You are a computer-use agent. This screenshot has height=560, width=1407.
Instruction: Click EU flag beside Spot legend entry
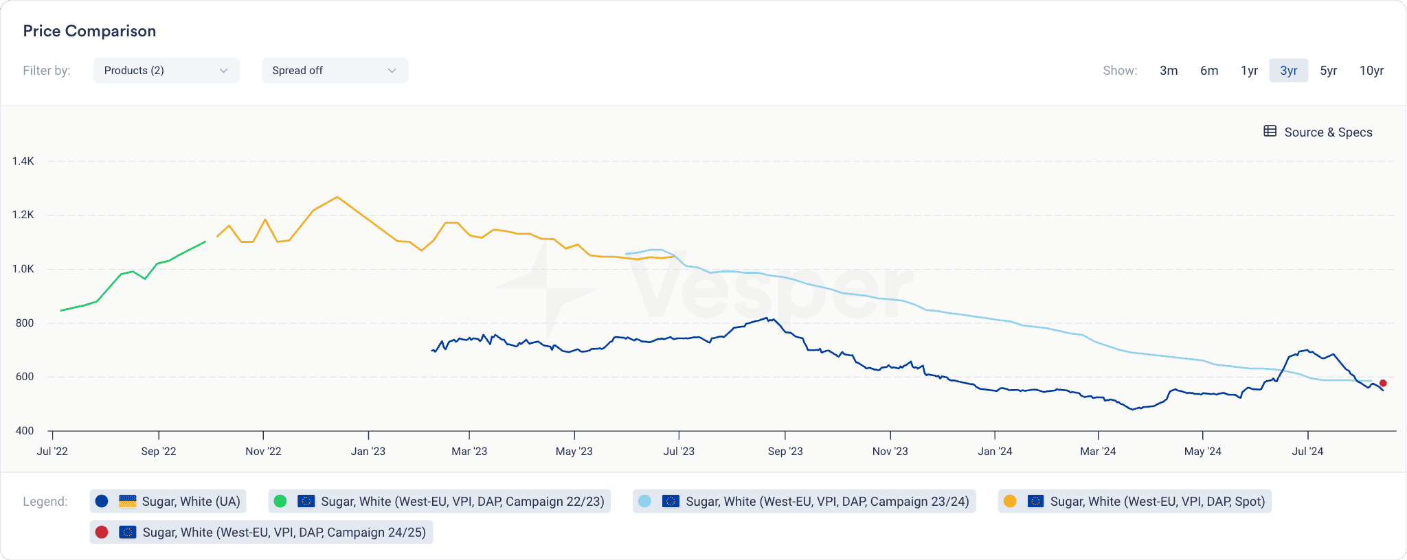(1035, 502)
